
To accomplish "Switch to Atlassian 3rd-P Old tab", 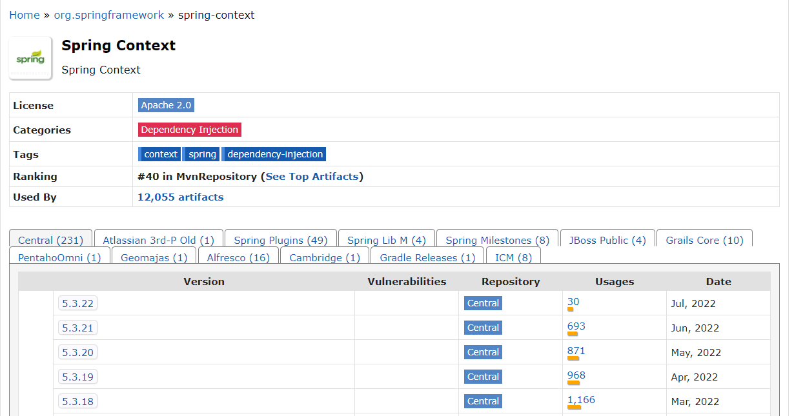I will click(x=159, y=240).
